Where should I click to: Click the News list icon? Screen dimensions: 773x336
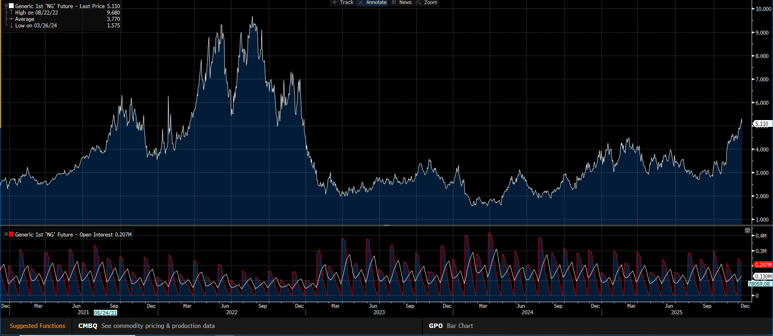[x=394, y=2]
